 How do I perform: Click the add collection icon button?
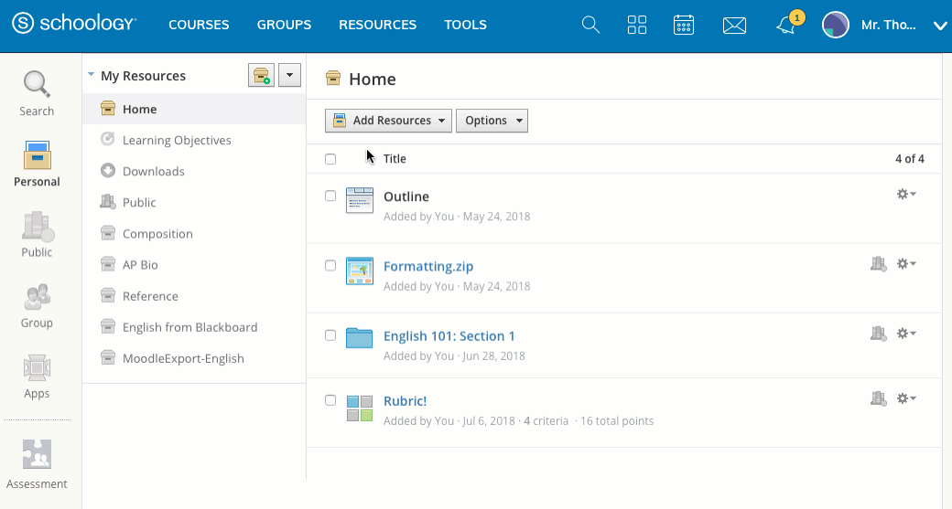tap(261, 76)
